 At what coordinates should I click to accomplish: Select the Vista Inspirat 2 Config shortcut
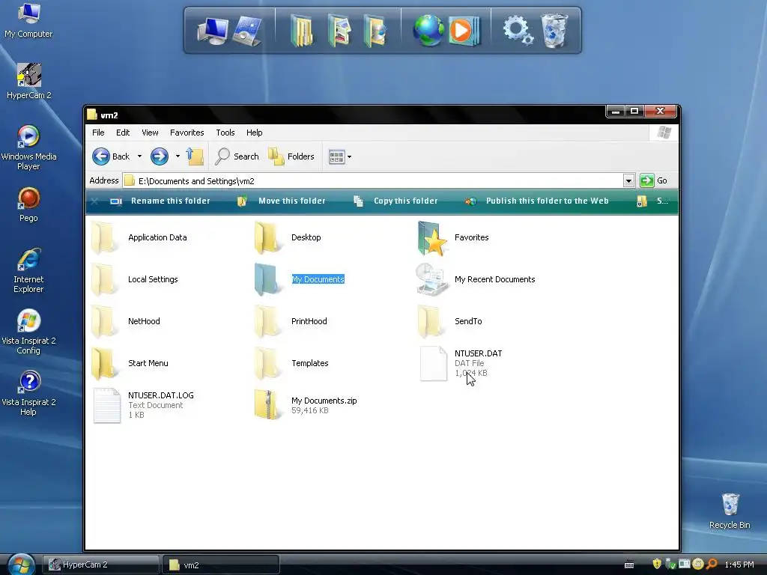28,332
